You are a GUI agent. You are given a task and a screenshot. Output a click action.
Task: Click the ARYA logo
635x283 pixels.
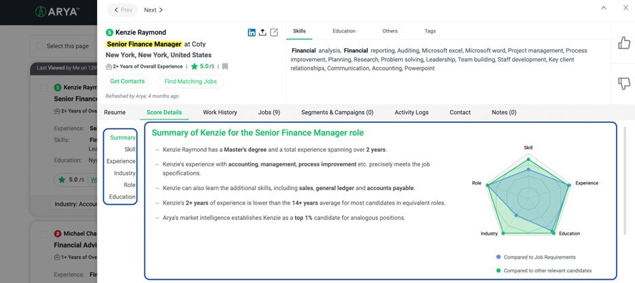(57, 12)
